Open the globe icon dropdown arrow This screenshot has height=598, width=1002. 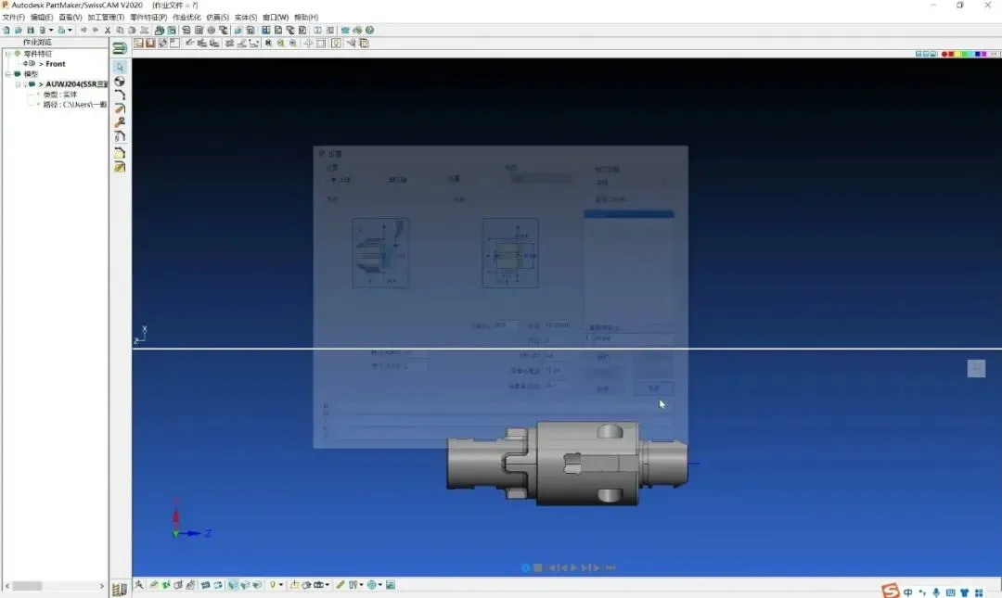coord(380,585)
